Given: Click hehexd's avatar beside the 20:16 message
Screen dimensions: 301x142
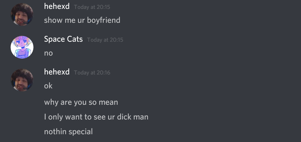Looking at the screenshot, I should coord(22,80).
